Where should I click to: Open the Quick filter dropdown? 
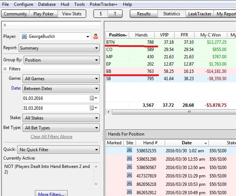59,149
